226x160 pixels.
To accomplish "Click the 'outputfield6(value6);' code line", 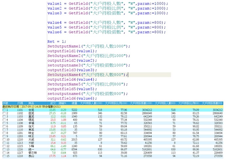I will (72, 98).
